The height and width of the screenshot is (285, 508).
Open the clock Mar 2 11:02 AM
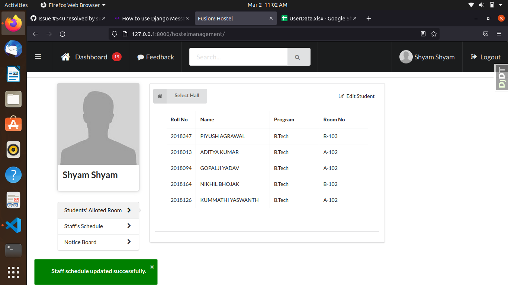coord(267,5)
